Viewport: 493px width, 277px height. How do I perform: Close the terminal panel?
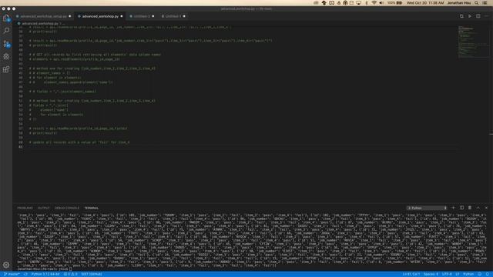[486, 208]
